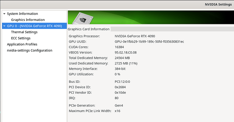Click the GPU UUID: label

[x=77, y=42]
